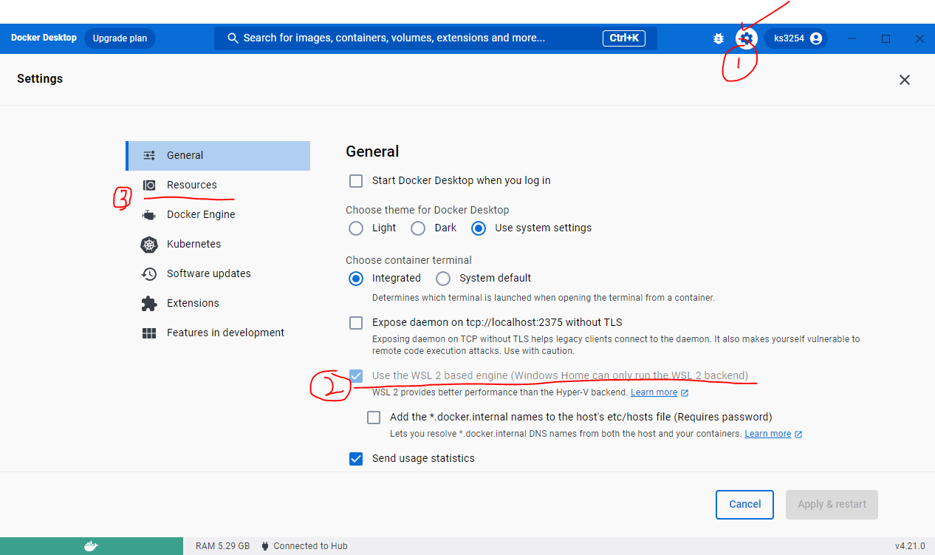The image size is (935, 555).
Task: Click the Extensions puzzle piece icon
Action: click(x=149, y=303)
